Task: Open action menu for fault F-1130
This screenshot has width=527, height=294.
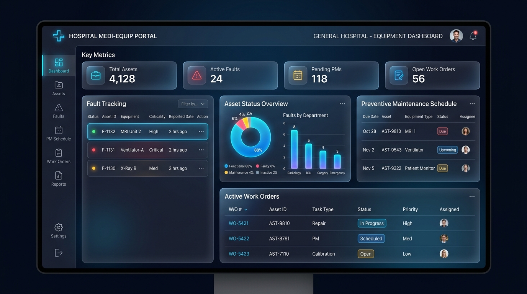Action: [201, 168]
